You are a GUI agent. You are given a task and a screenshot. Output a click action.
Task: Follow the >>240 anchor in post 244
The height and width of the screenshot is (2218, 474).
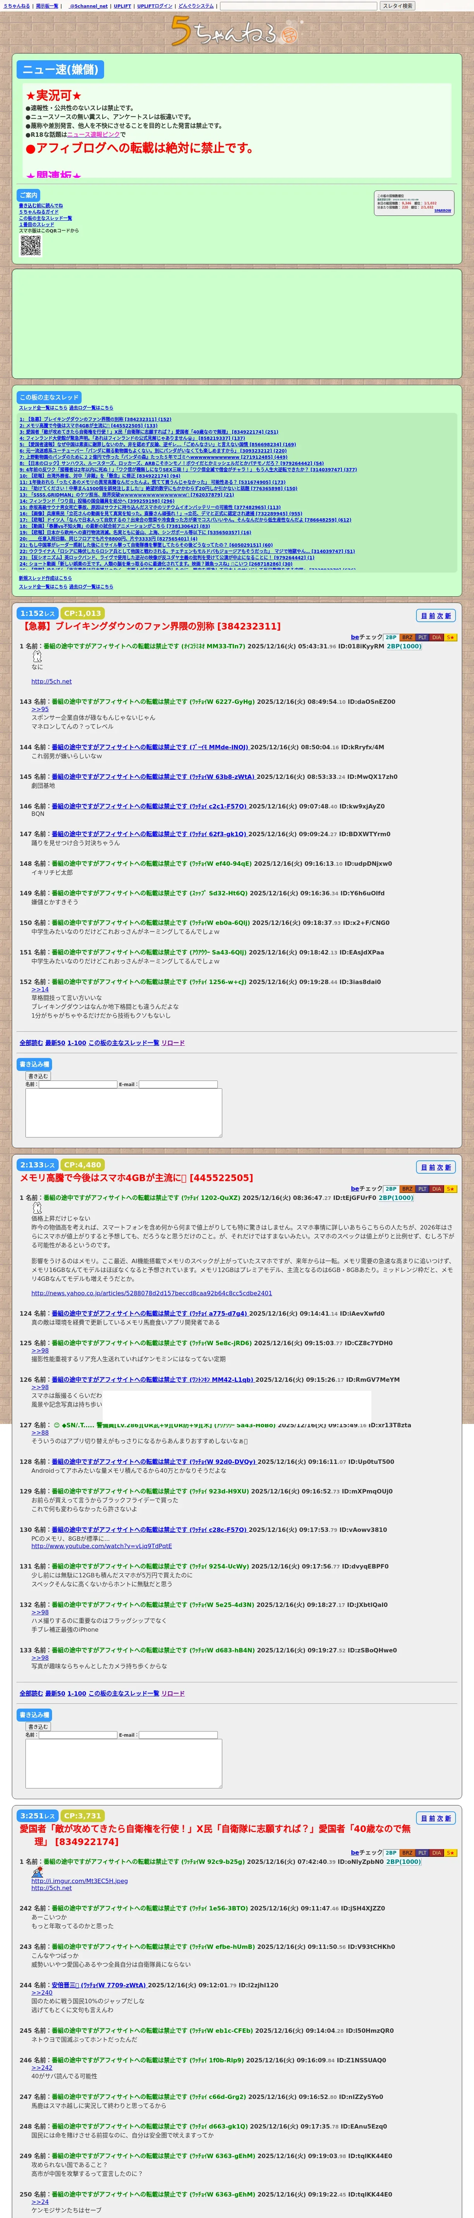tap(42, 1993)
